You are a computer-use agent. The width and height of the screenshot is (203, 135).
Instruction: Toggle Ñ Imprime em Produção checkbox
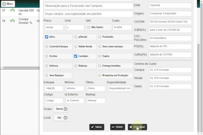(x=99, y=75)
